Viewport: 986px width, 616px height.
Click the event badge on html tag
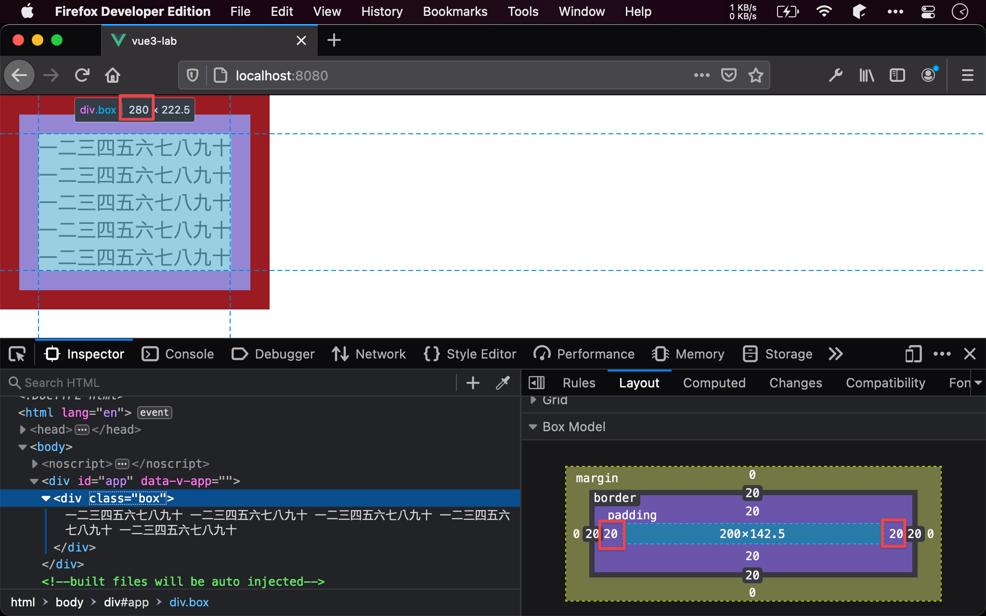pyautogui.click(x=155, y=412)
